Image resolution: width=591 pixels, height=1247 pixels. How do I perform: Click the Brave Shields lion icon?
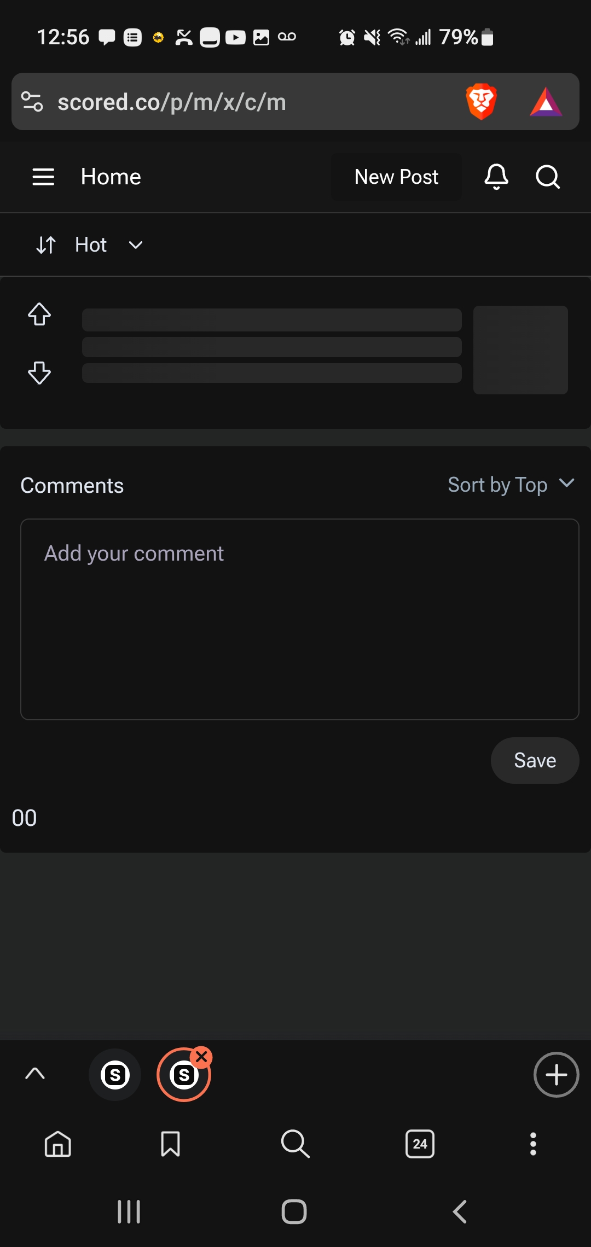(481, 102)
